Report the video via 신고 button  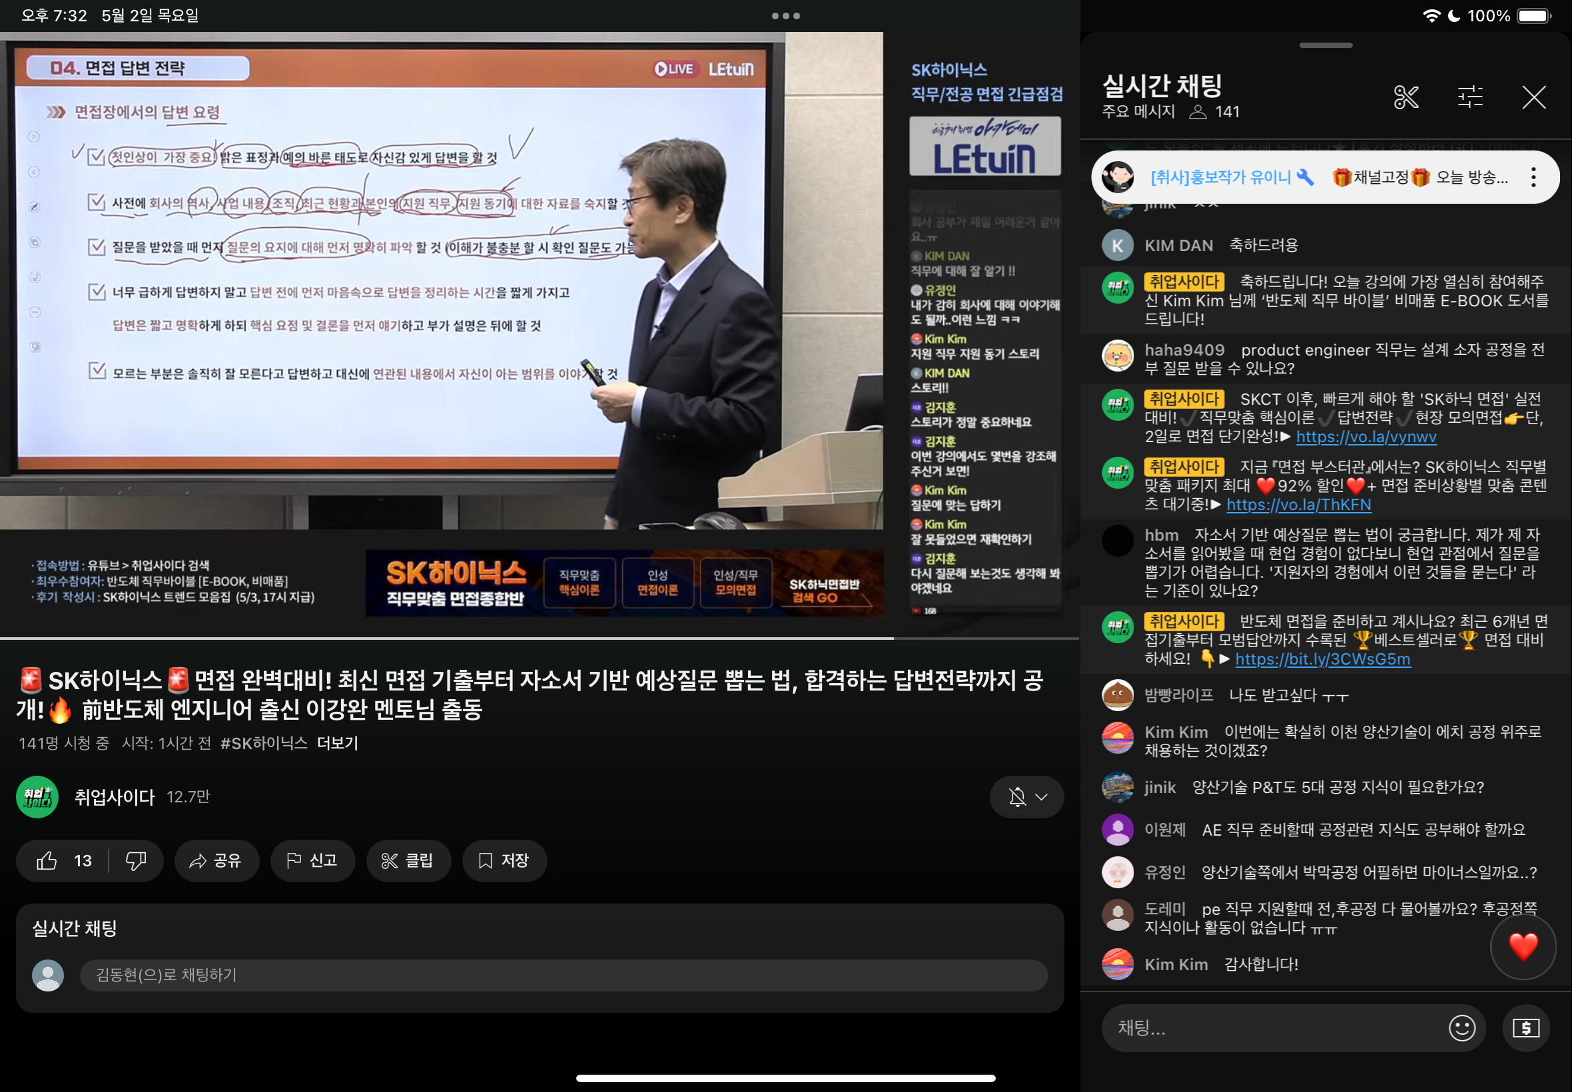coord(312,861)
